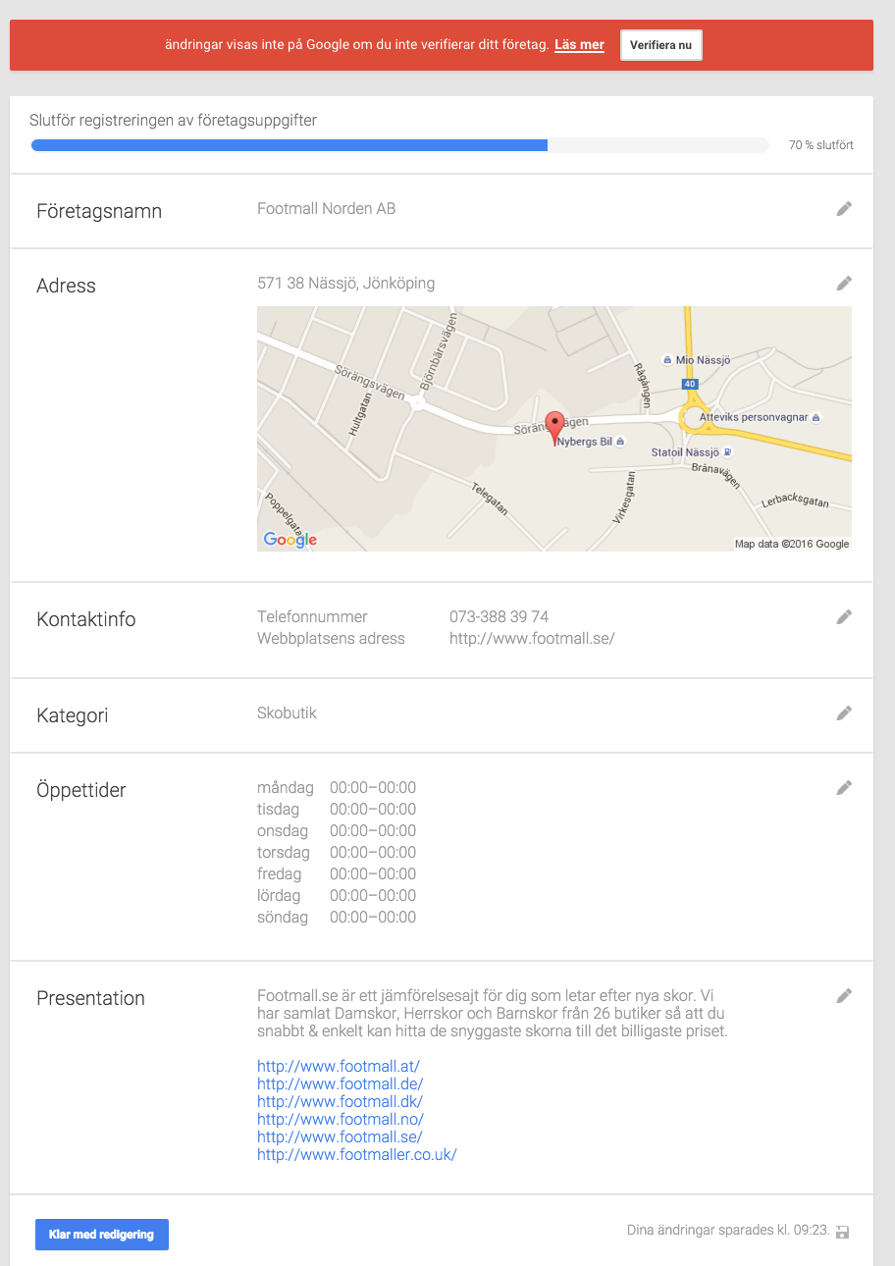Click the red location pin on map

[554, 429]
